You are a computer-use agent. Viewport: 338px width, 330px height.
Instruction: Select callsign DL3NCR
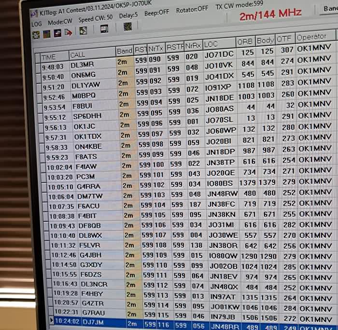pyautogui.click(x=94, y=285)
